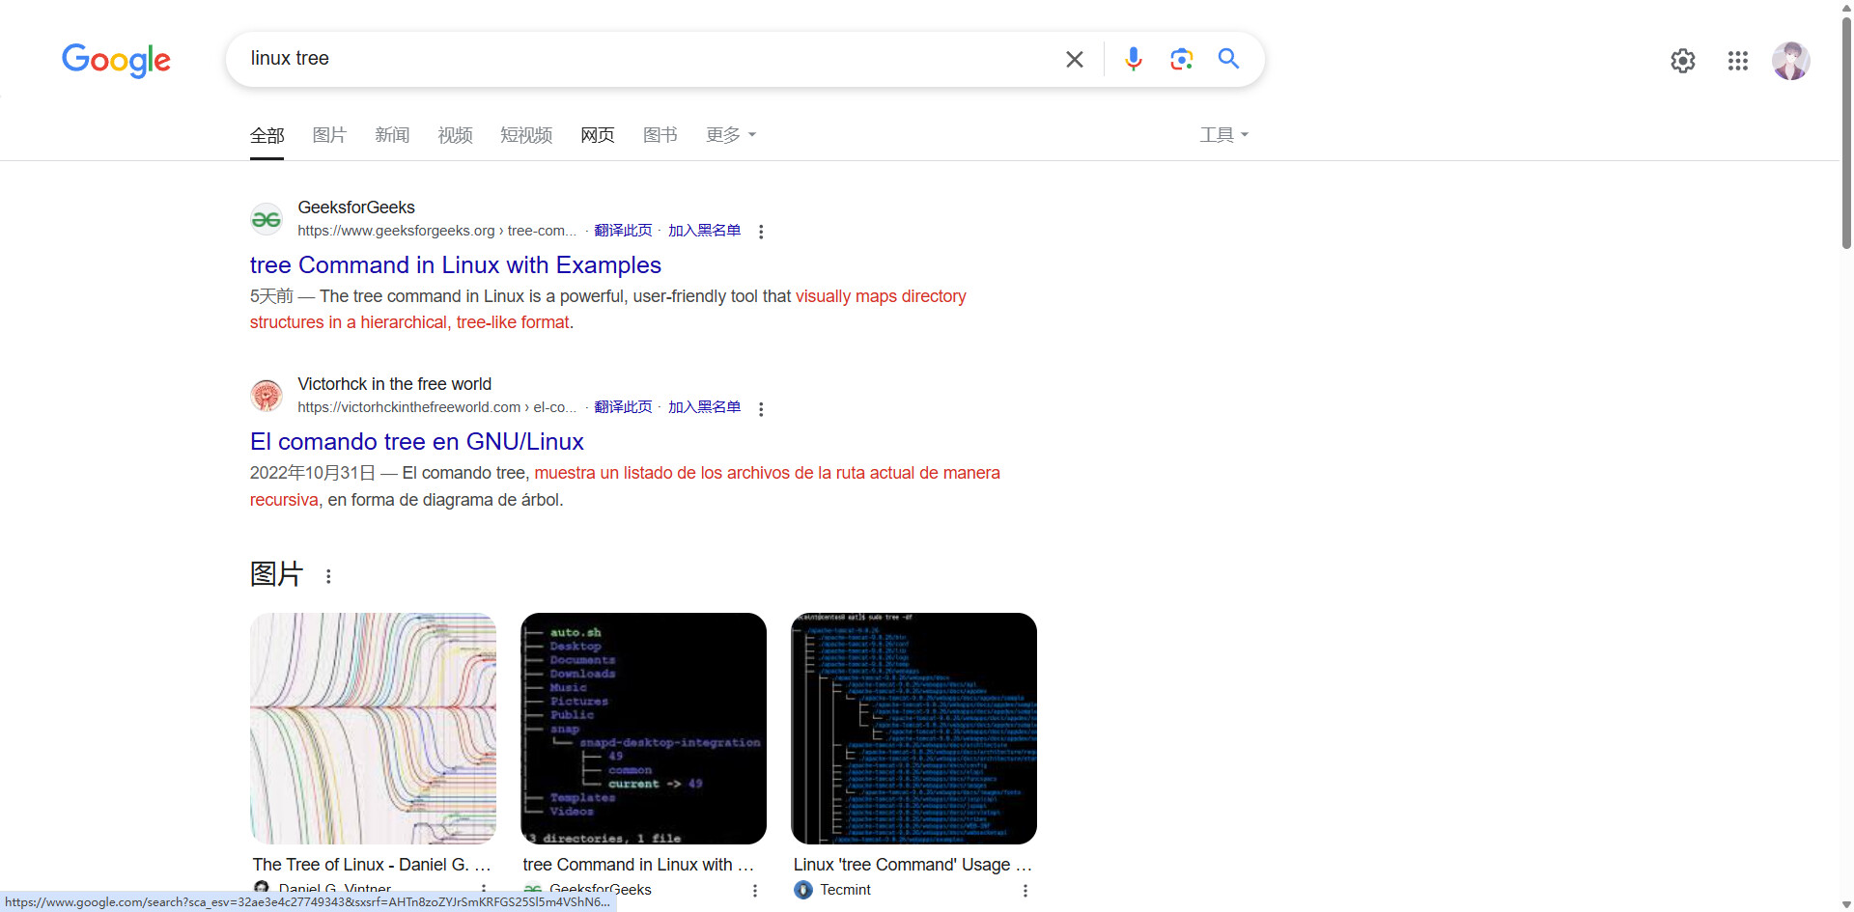Open options for Daniel G. Vintner image card
The image size is (1854, 912).
tap(484, 890)
